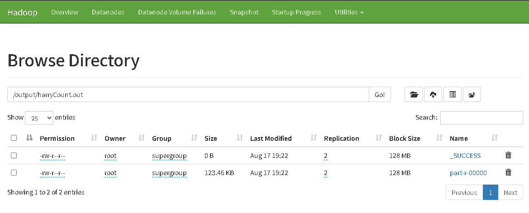Tick the checkbox for _SUCCESS row

click(x=14, y=155)
